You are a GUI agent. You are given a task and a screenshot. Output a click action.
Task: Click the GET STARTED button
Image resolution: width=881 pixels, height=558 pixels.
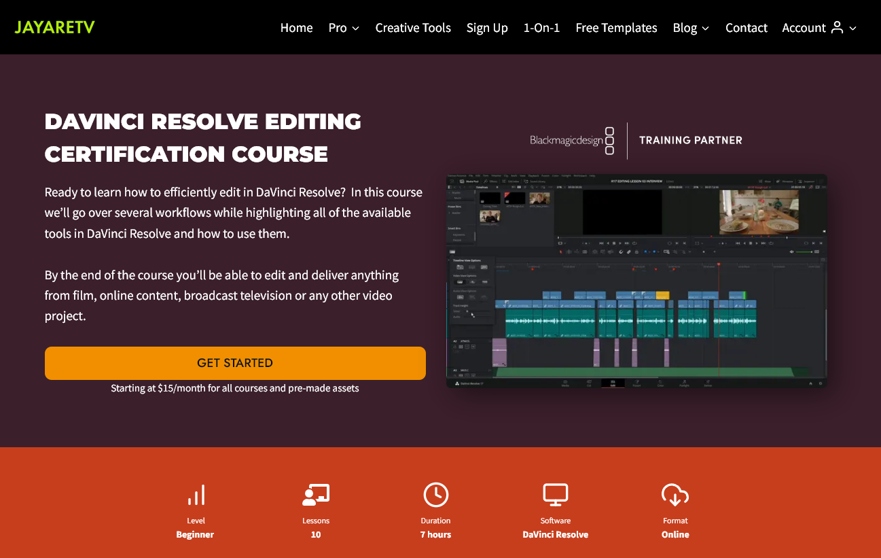(x=235, y=363)
